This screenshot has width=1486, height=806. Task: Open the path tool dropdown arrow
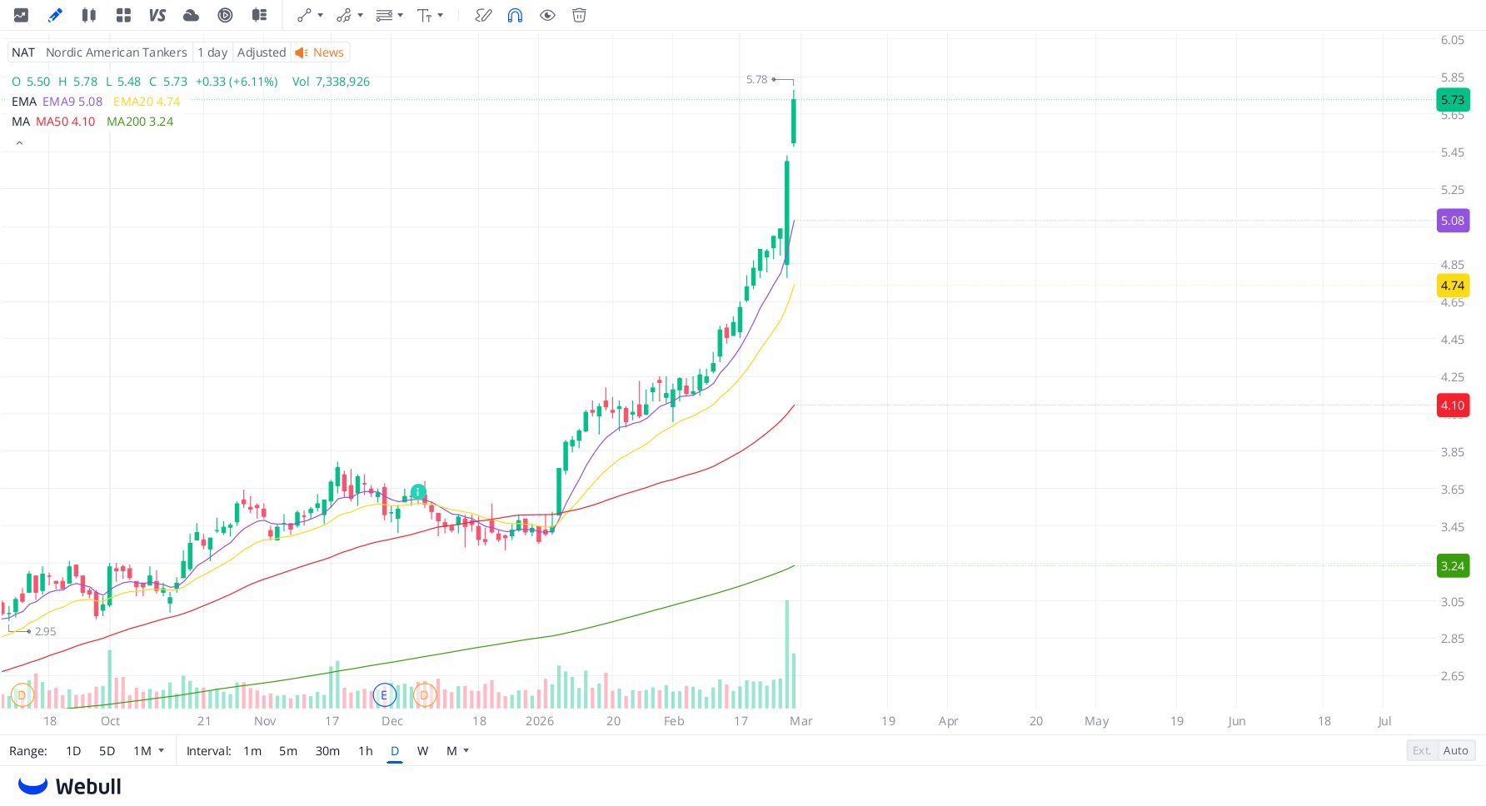tap(361, 15)
